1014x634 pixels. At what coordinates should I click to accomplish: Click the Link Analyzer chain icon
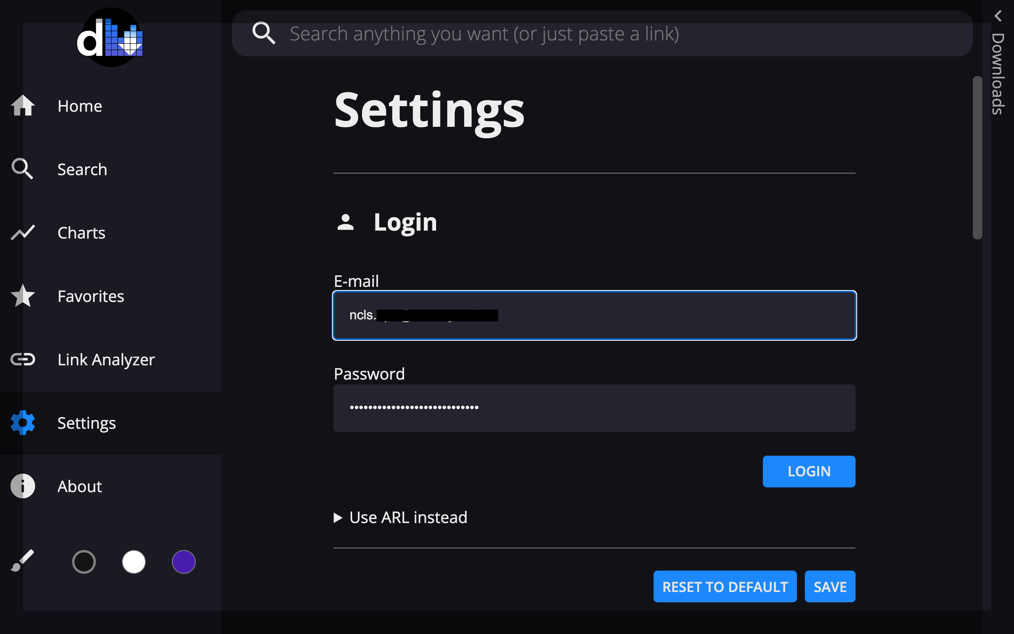click(23, 359)
